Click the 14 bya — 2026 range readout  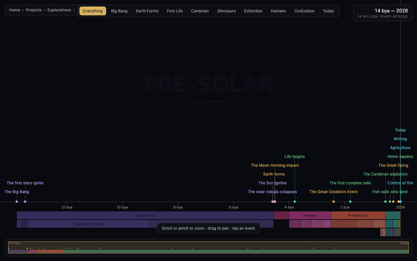pyautogui.click(x=383, y=13)
